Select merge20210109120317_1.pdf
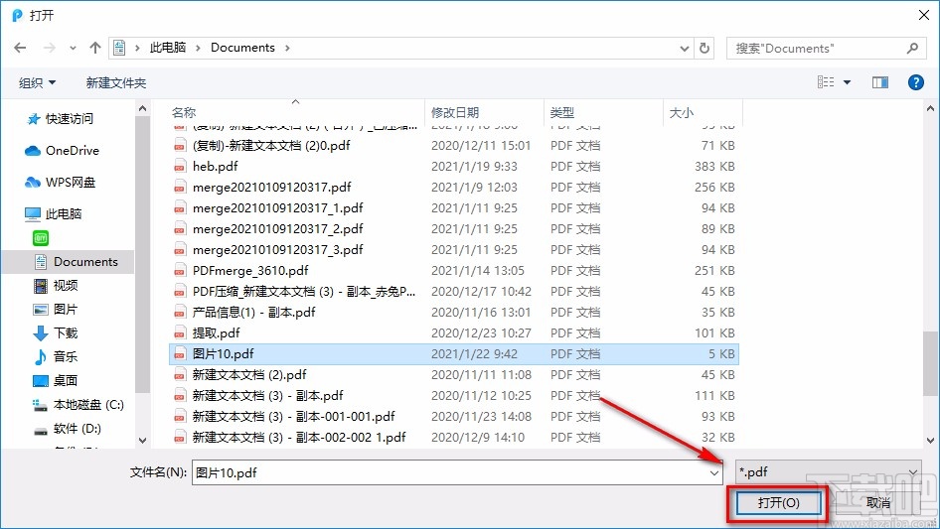This screenshot has height=529, width=940. tap(454, 207)
